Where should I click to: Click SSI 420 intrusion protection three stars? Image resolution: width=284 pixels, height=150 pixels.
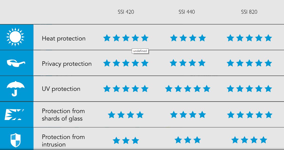[126, 140]
